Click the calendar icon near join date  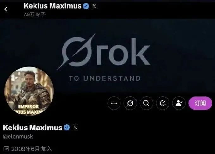(6, 149)
